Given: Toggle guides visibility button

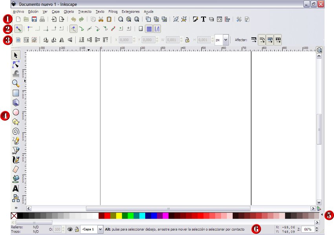Looking at the screenshot, I should pos(158,28).
